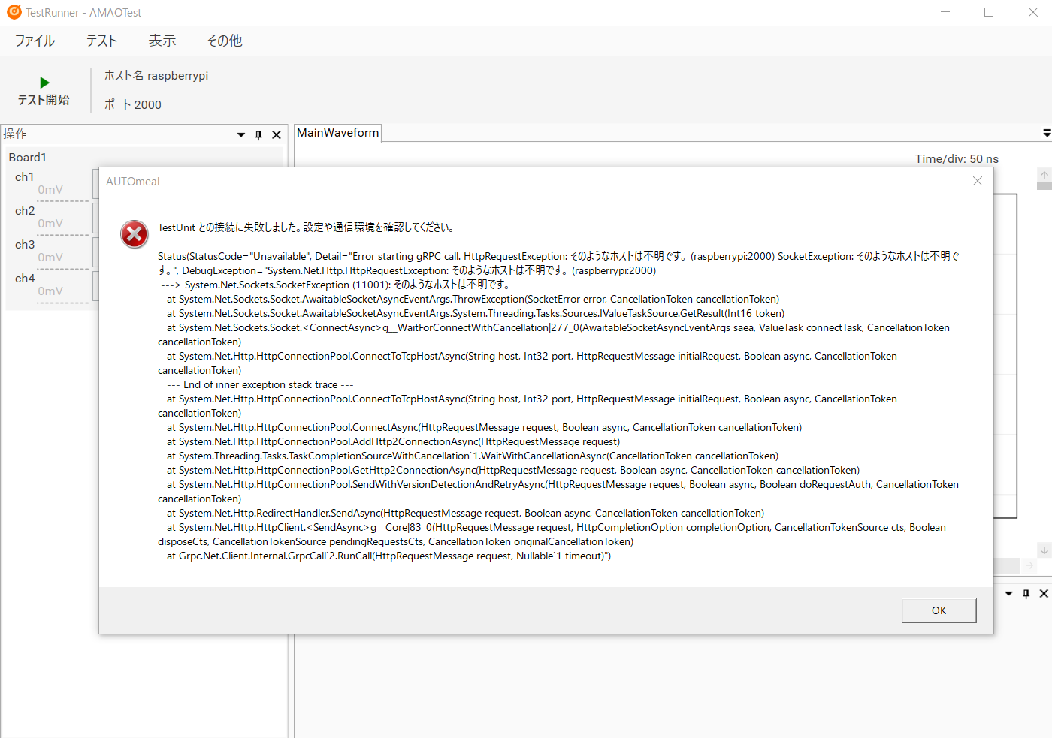Viewport: 1052px width, 738px height.
Task: Close the bottom-right docked panel
Action: pyautogui.click(x=1044, y=594)
